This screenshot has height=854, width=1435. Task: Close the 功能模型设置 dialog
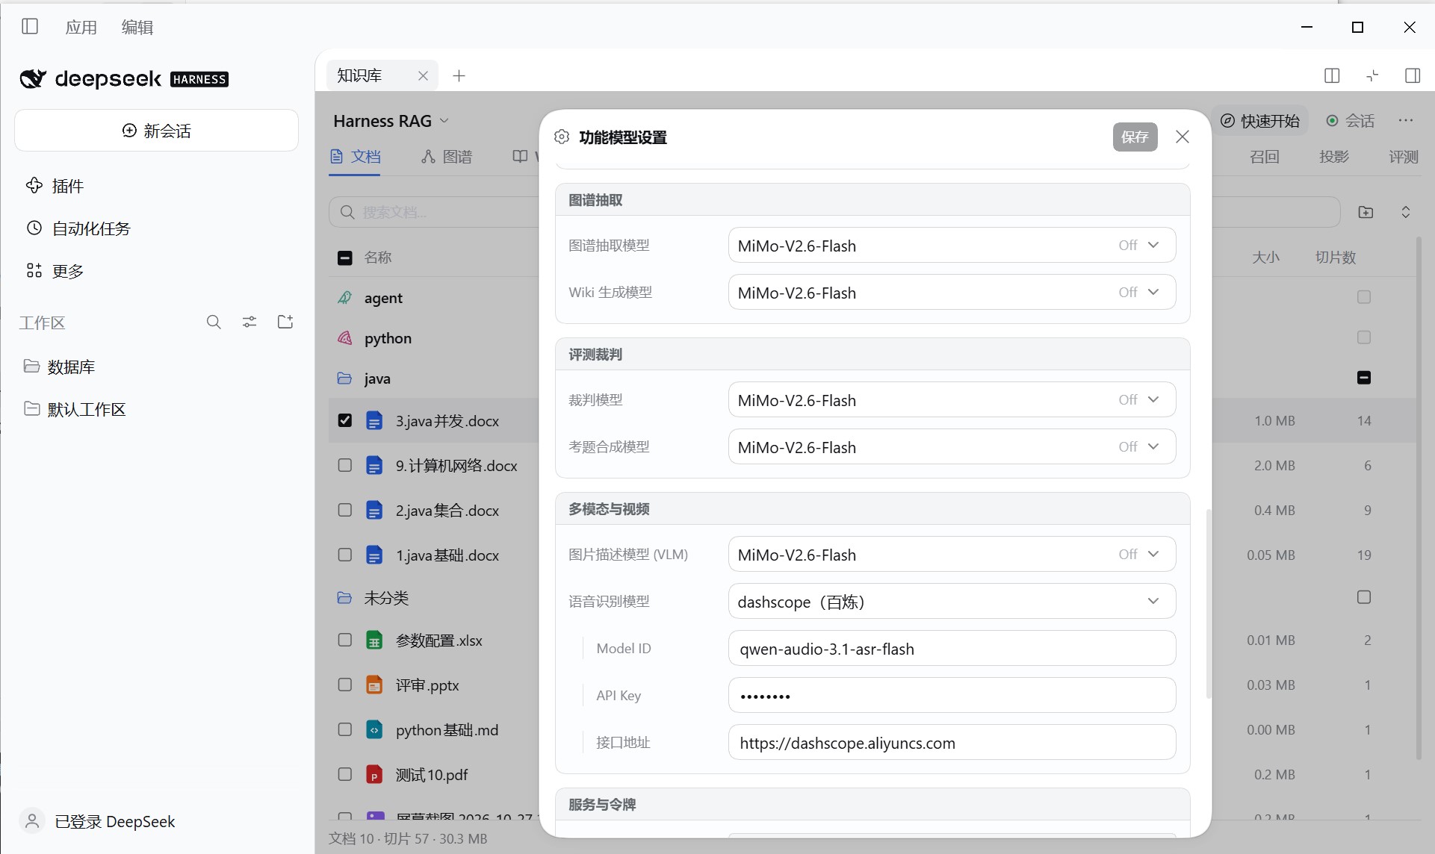pyautogui.click(x=1183, y=137)
